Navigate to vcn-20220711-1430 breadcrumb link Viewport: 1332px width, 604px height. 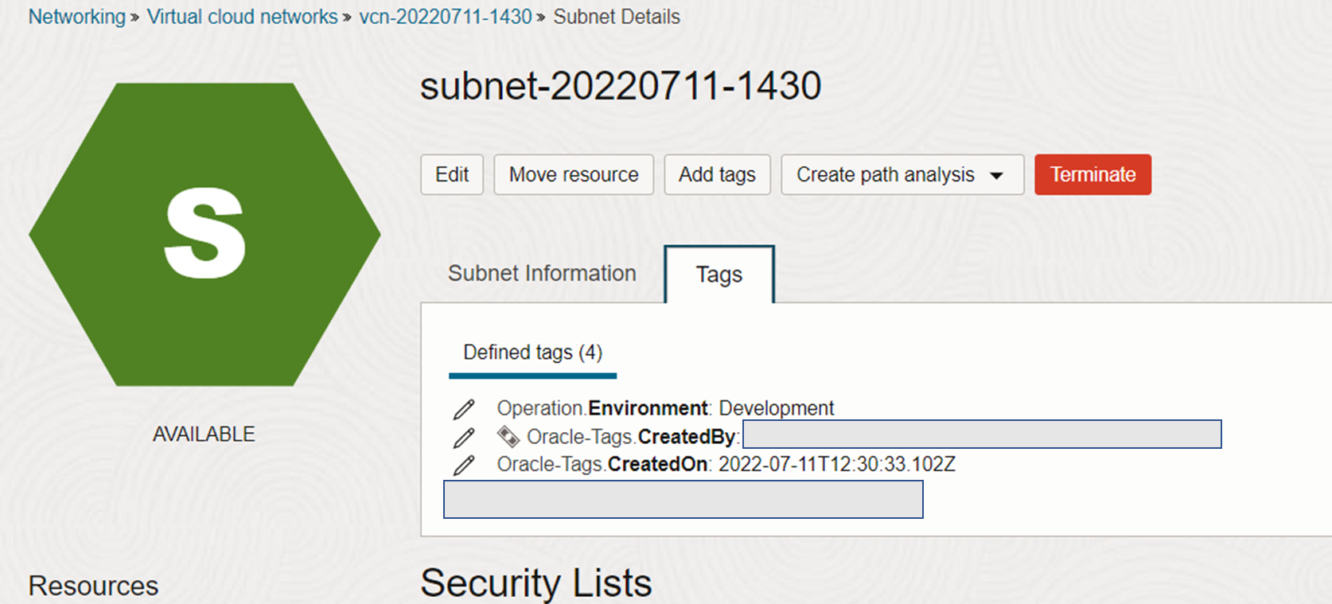446,17
